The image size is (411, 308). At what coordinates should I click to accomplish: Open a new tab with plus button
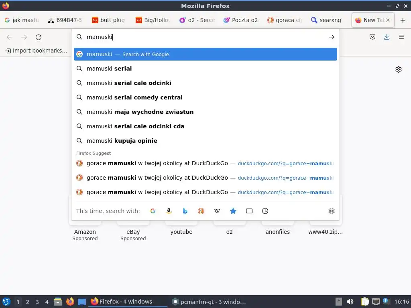click(x=403, y=20)
